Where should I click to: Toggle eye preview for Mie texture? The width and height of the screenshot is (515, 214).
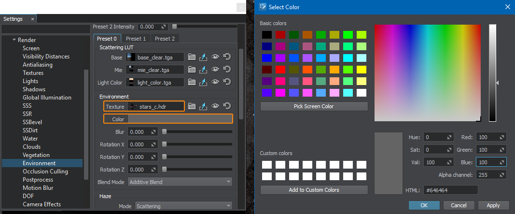click(x=215, y=70)
